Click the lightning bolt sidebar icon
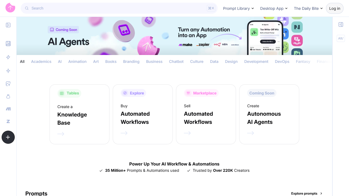 pos(8,57)
